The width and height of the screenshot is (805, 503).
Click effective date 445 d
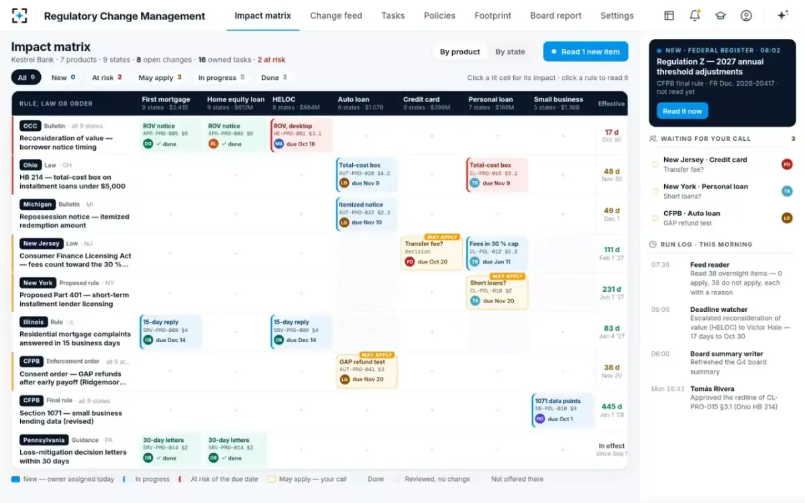612,406
